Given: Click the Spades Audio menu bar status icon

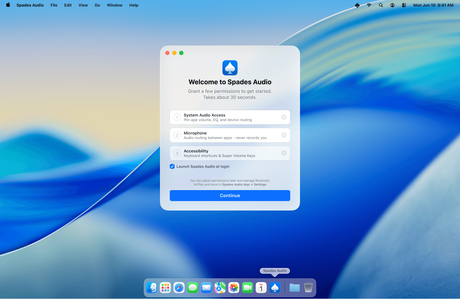Looking at the screenshot, I should (x=357, y=5).
